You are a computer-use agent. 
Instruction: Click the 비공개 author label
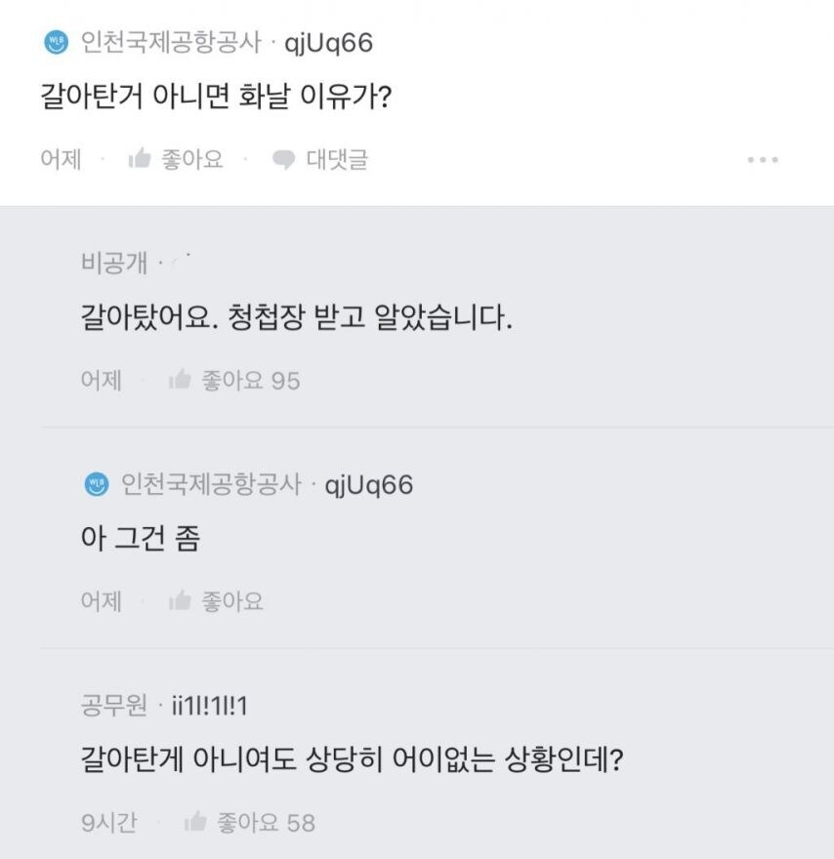(x=113, y=263)
